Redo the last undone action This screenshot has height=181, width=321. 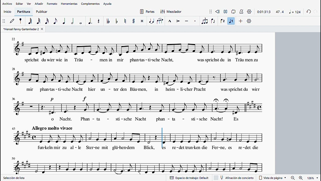[316, 12]
